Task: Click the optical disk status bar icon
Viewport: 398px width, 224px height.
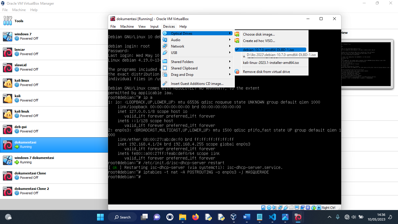Action: pos(269,207)
